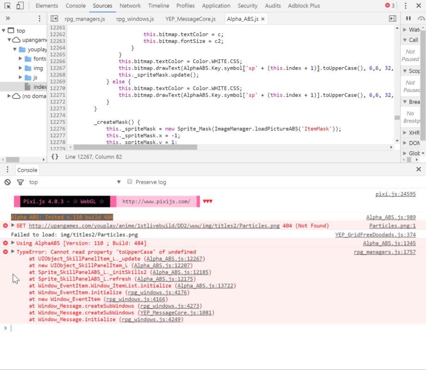The width and height of the screenshot is (426, 370).
Task: Collapse the top frame tree node
Action: [x=4, y=31]
